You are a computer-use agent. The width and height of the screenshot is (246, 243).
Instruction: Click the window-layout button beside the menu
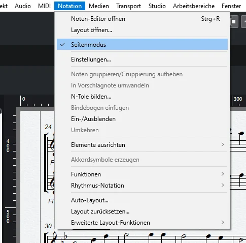point(234,21)
